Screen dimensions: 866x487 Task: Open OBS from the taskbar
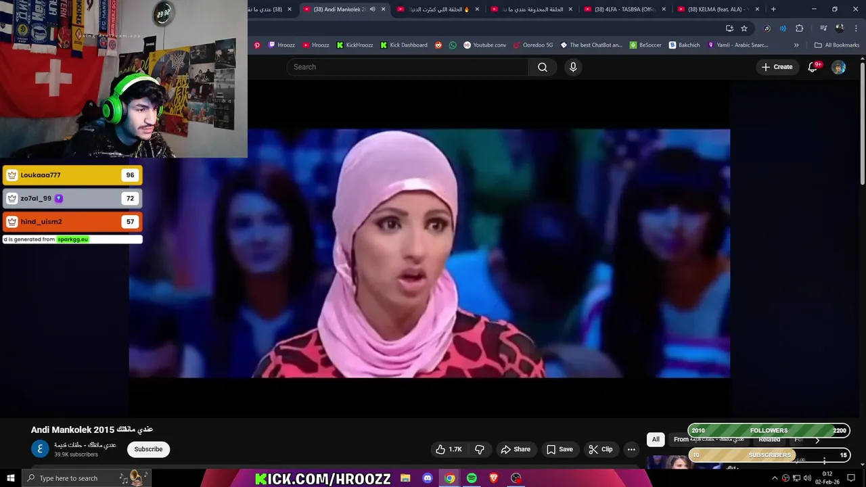point(516,478)
